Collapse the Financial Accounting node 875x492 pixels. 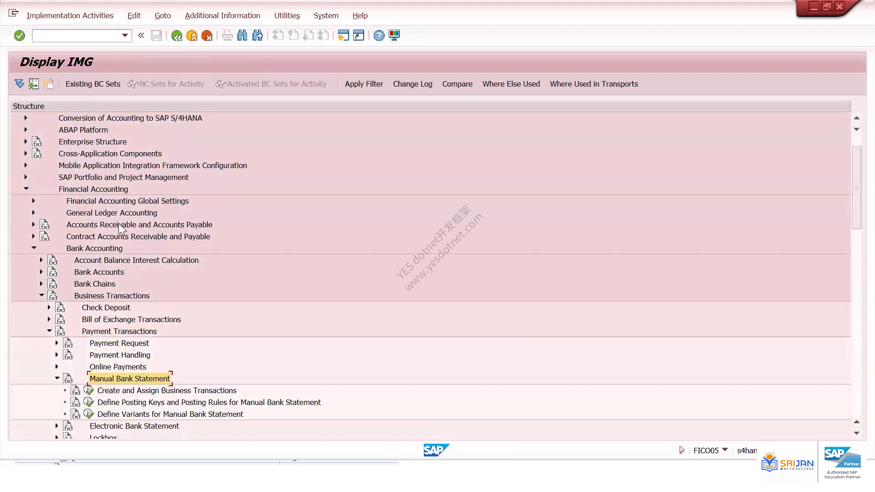coord(26,189)
